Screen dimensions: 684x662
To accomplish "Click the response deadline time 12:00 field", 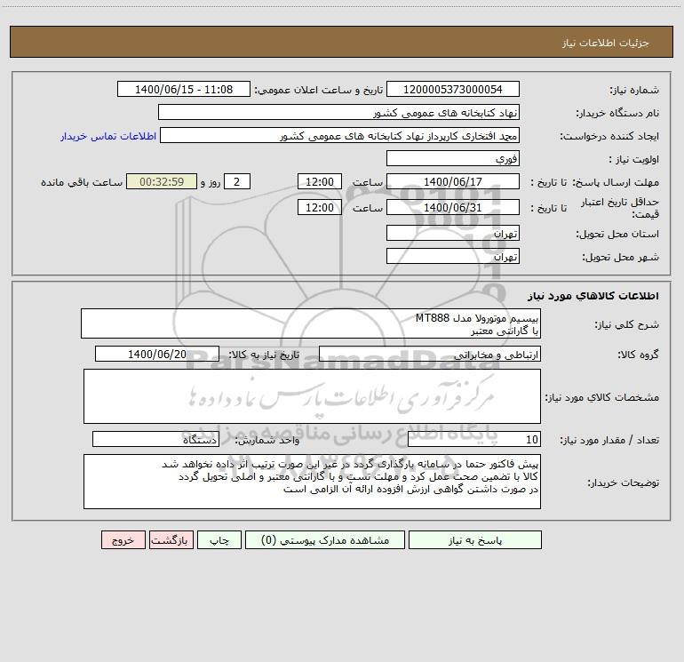I will pos(319,181).
